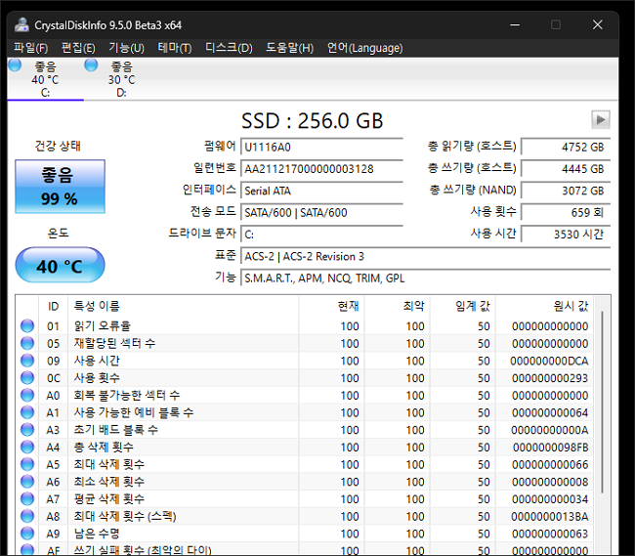Click the 40 °C temperature button
This screenshot has height=556, width=635.
60,265
